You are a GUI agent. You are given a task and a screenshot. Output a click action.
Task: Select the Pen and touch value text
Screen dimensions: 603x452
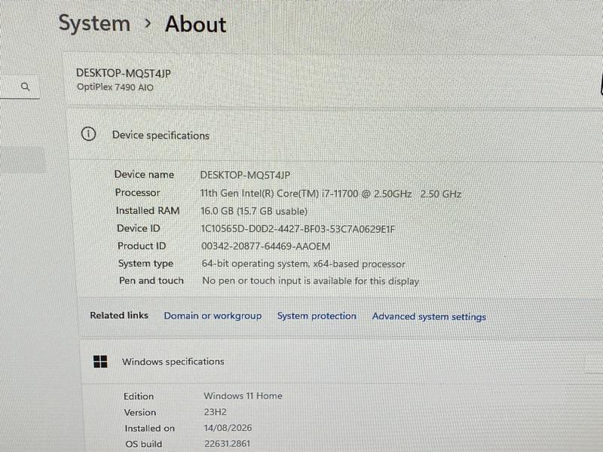[x=311, y=281]
